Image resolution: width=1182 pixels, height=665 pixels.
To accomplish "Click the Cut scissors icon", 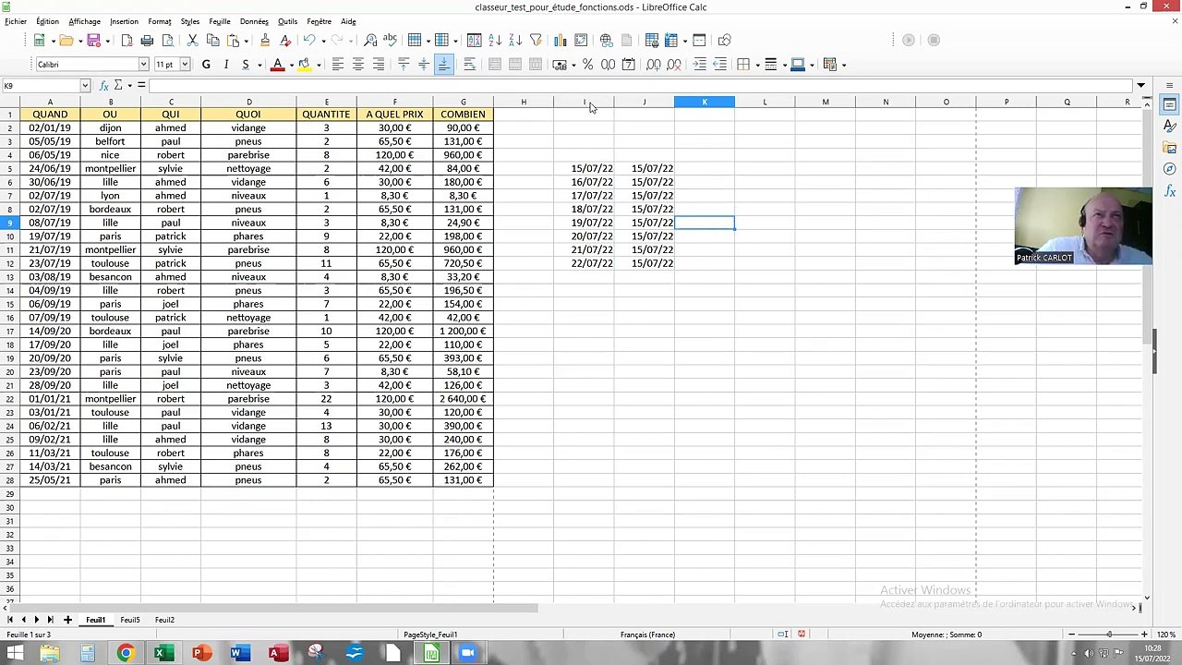I will coord(192,40).
